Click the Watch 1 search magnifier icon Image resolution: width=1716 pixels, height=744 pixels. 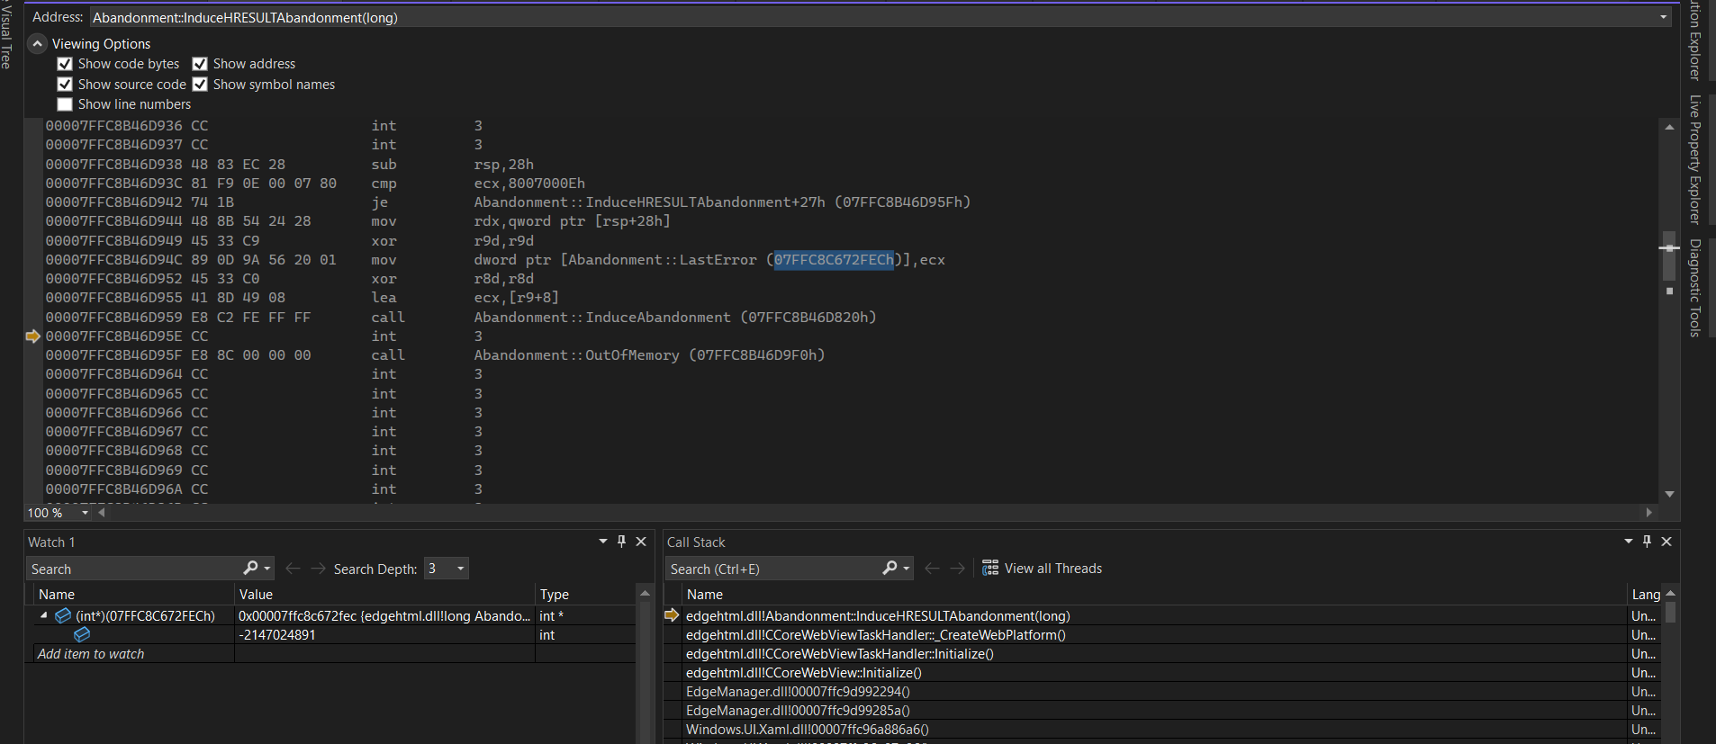(x=250, y=568)
